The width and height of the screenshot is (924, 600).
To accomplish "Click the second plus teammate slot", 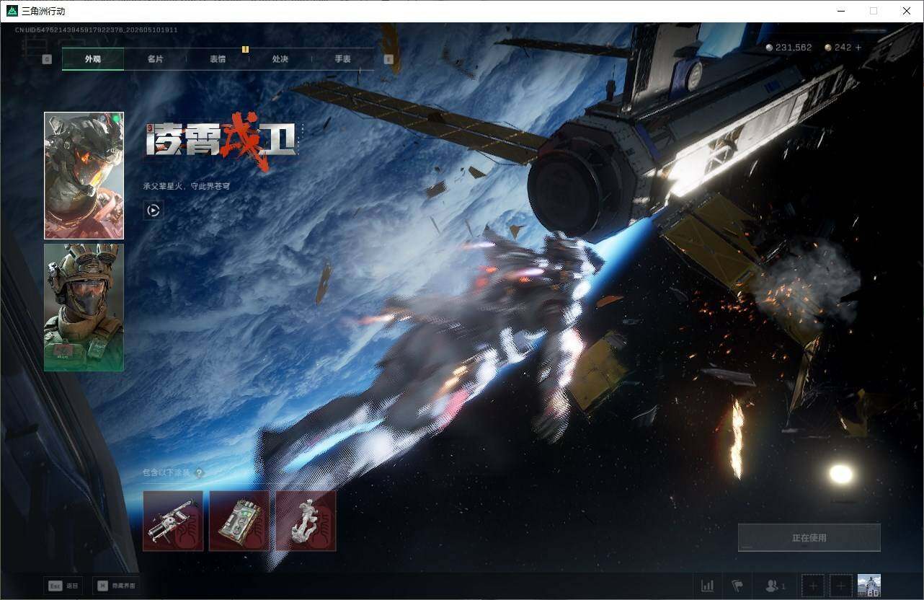I will [840, 586].
